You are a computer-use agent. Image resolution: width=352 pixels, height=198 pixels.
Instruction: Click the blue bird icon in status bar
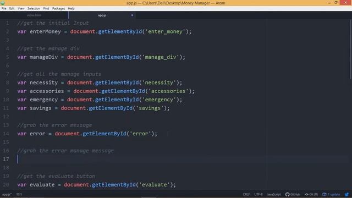pyautogui.click(x=347, y=194)
